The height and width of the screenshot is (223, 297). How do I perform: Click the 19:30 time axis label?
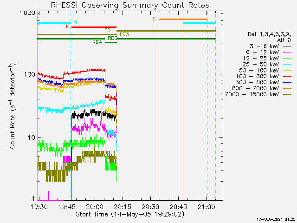tap(39, 207)
